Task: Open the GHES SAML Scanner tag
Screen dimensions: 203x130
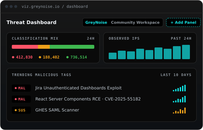Action: click(x=57, y=110)
